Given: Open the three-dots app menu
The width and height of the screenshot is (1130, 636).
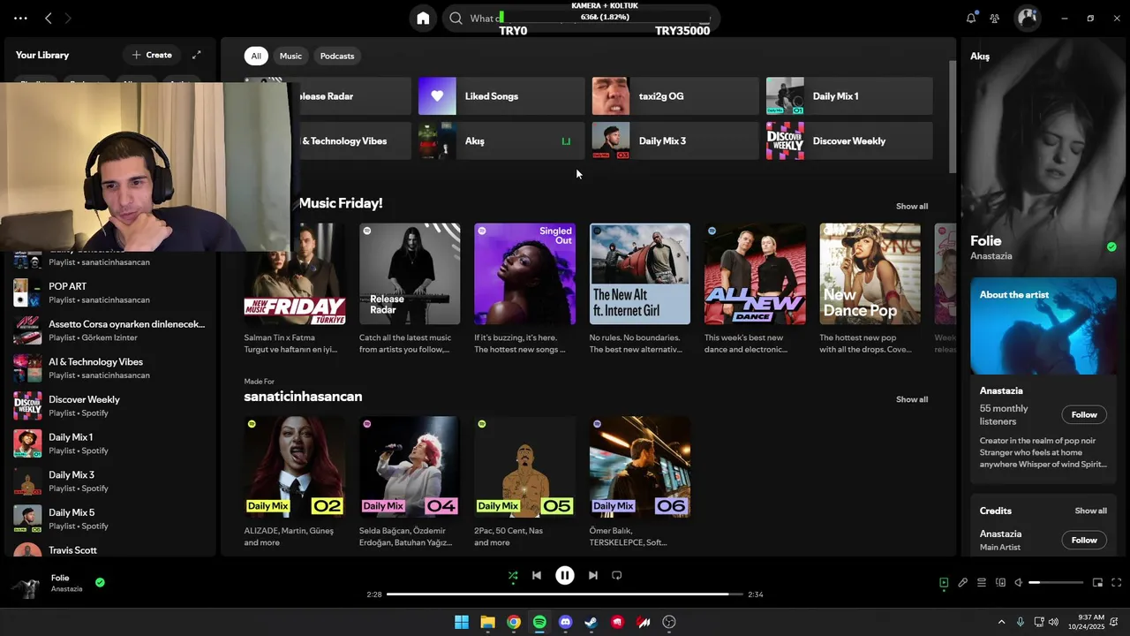Looking at the screenshot, I should (x=20, y=18).
